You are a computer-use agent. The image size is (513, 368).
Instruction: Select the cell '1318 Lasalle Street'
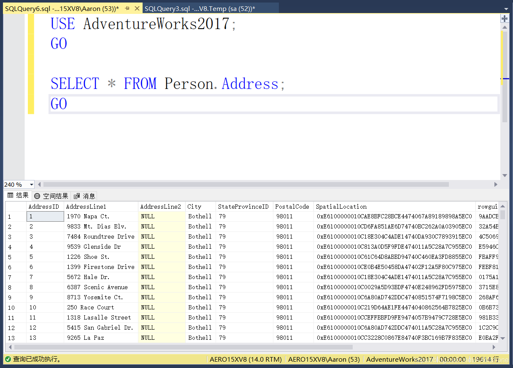[x=101, y=317]
